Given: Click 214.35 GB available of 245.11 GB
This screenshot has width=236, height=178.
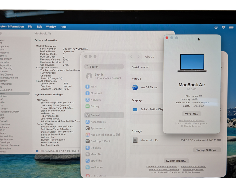Looking at the screenshot, I should [x=201, y=140].
